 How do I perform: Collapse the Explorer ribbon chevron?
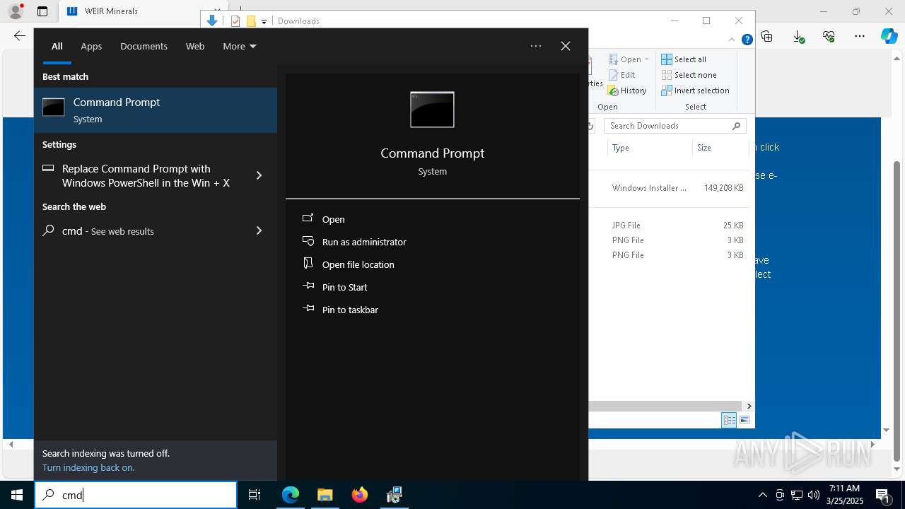732,40
